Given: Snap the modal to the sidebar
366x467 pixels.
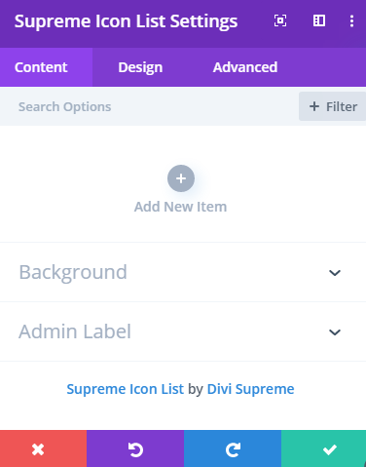Looking at the screenshot, I should pos(319,20).
